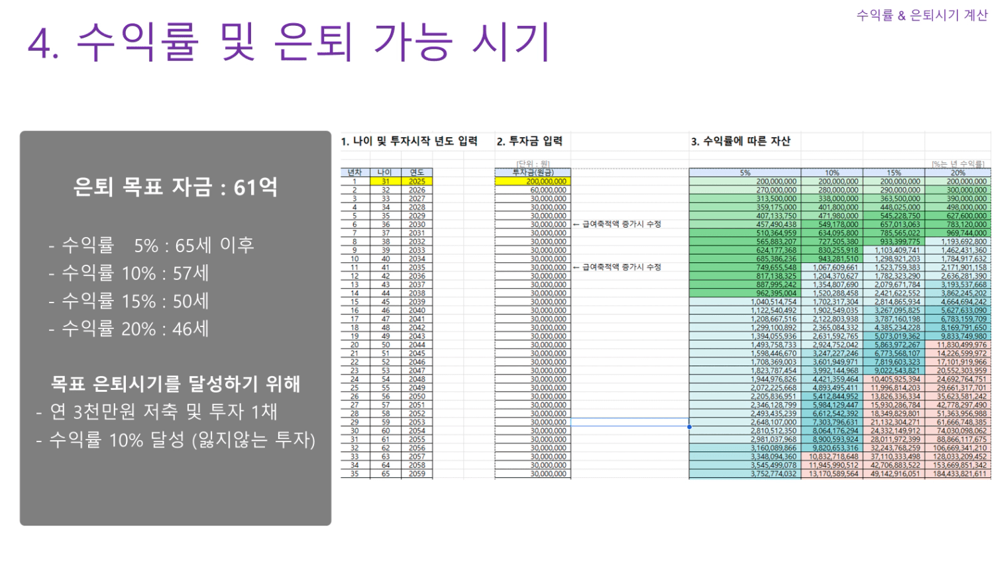Click the 20% value '61,666,748,385'

coord(958,422)
